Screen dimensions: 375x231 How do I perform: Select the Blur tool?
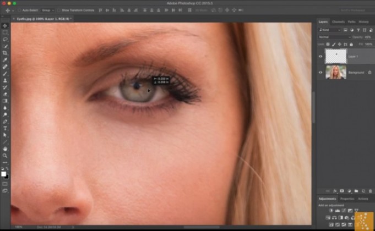[x=5, y=108]
